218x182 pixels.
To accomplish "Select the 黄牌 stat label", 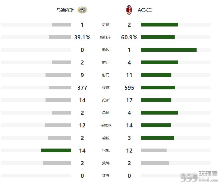I will tap(106, 163).
